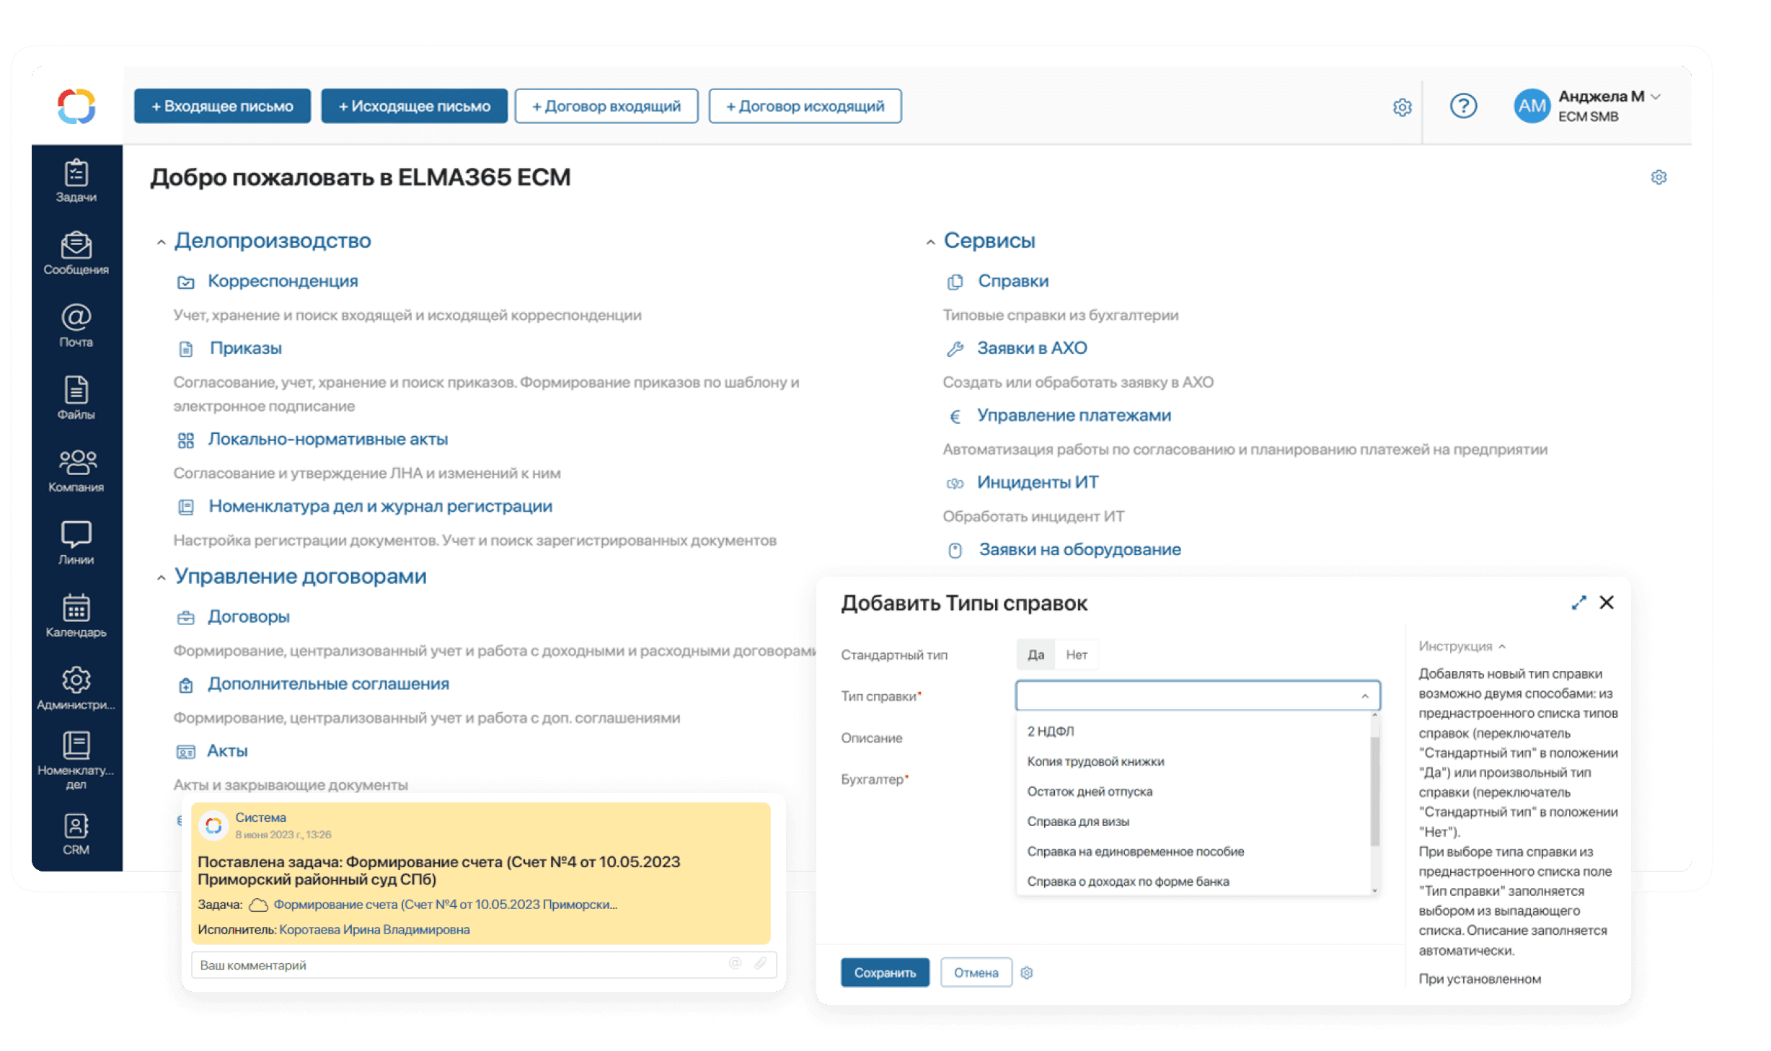Open form settings gear next to Отмена
This screenshot has height=1051, width=1771.
pos(1027,972)
